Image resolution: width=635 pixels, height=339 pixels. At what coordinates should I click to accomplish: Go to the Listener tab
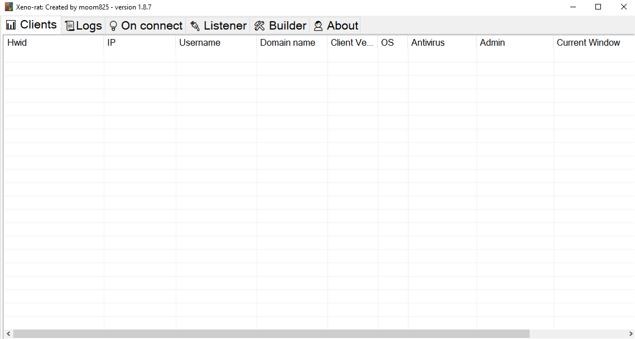point(218,26)
